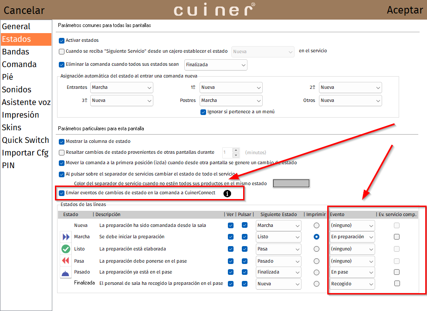Click the Marcha double-arrow state icon
The height and width of the screenshot is (311, 427).
66,237
